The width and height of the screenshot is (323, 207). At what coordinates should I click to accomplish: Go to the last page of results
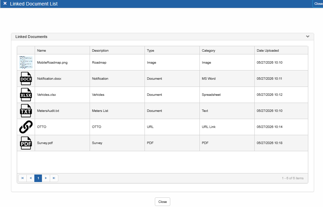(54, 178)
